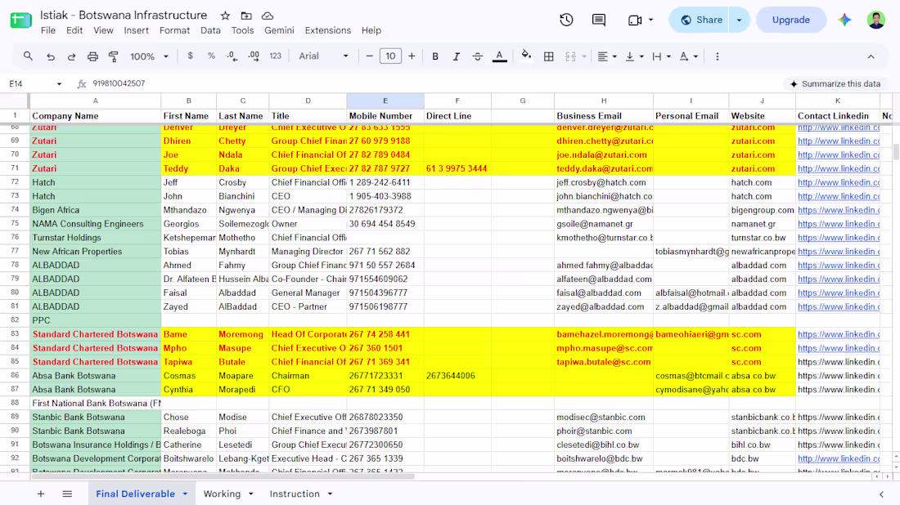Add a new sheet
900x505 pixels.
pos(41,494)
